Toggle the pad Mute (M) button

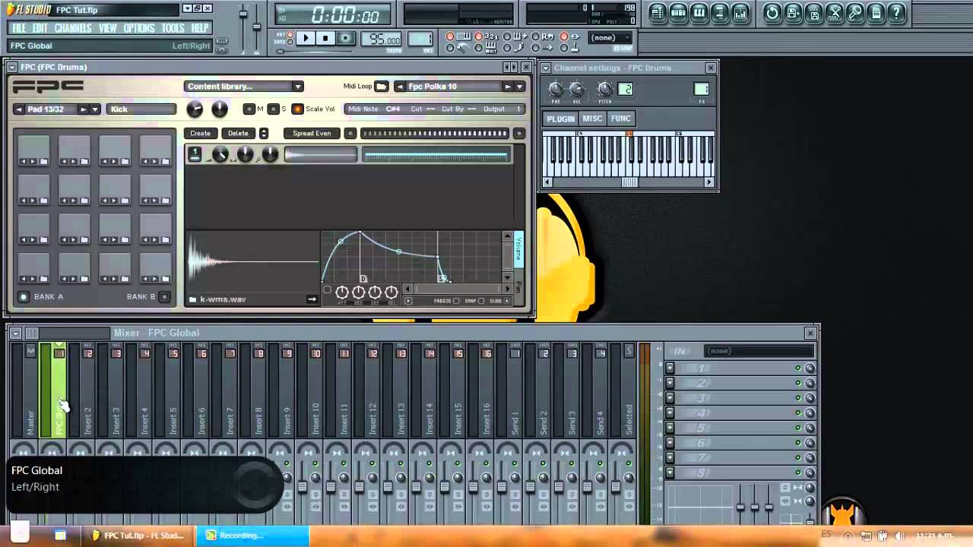pos(249,109)
